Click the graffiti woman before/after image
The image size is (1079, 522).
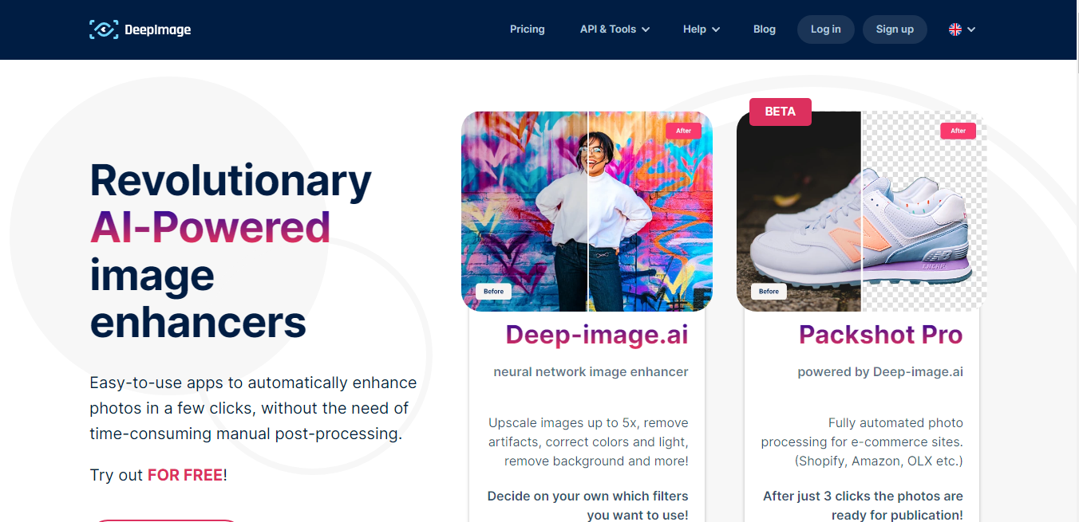(587, 211)
